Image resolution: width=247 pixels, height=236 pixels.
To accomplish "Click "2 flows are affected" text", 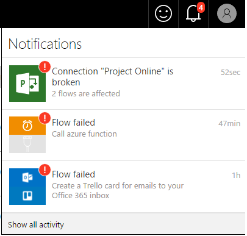I will 86,94.
